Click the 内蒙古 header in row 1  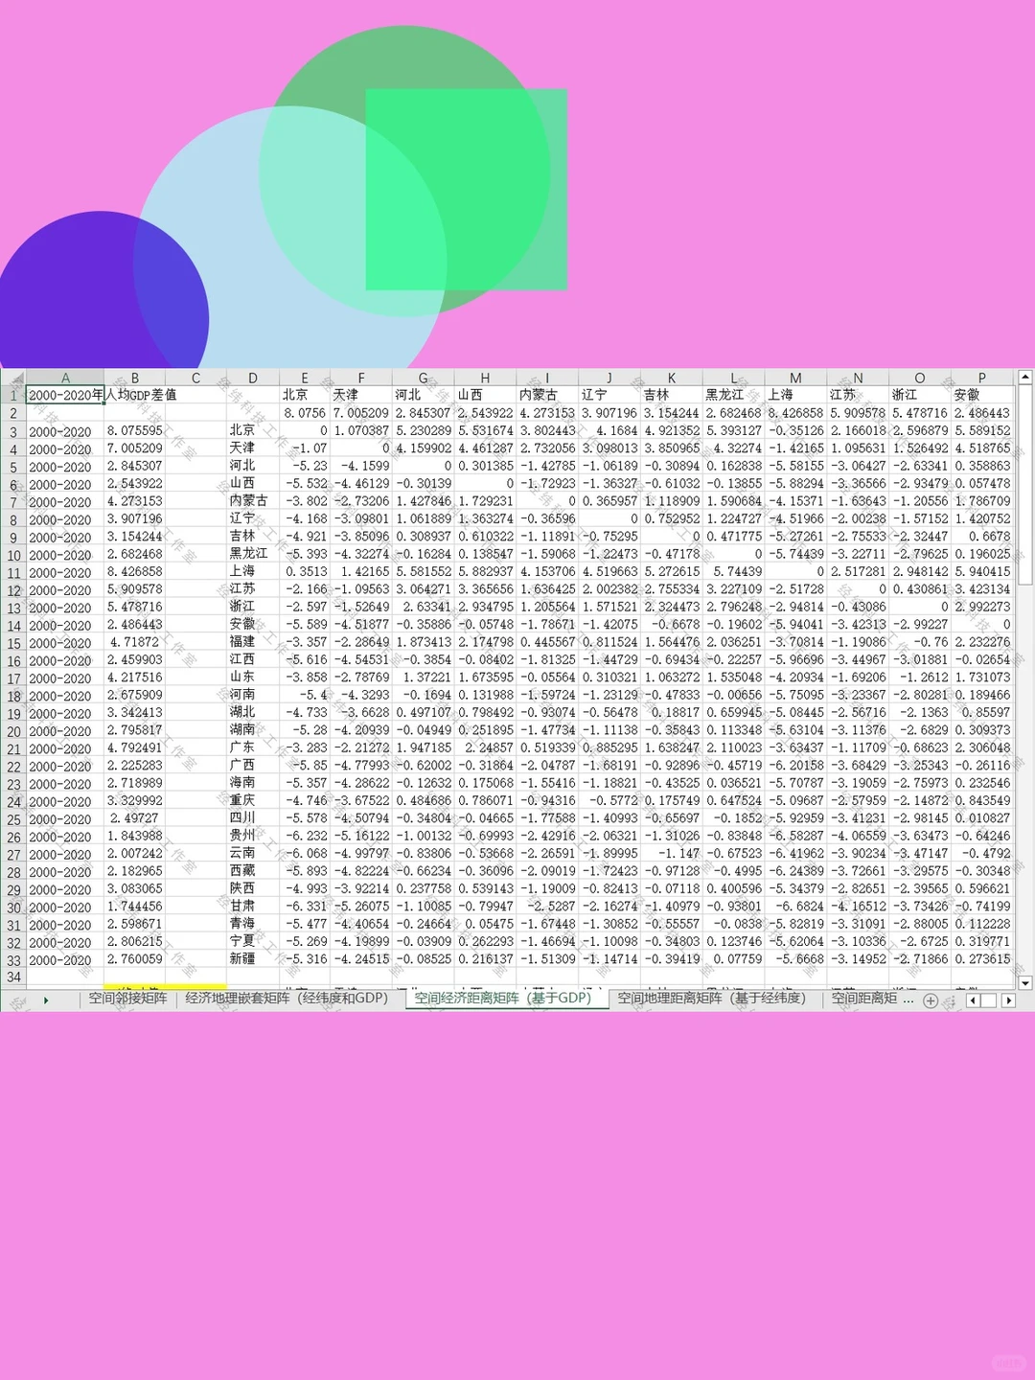[x=547, y=395]
